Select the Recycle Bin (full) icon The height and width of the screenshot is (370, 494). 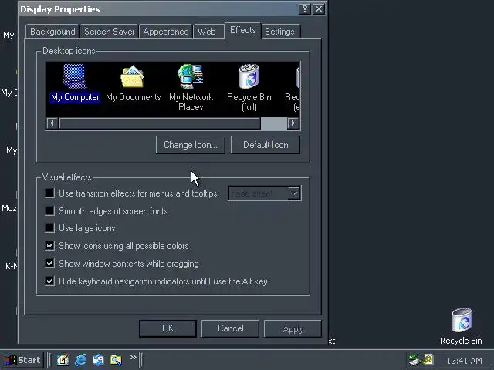click(x=249, y=88)
